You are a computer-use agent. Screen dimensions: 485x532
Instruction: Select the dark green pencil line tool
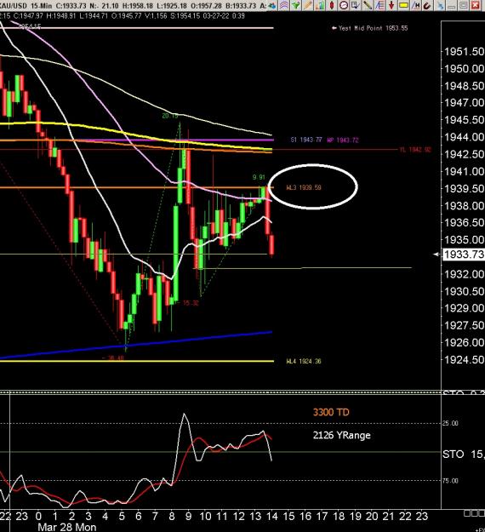click(368, 5)
